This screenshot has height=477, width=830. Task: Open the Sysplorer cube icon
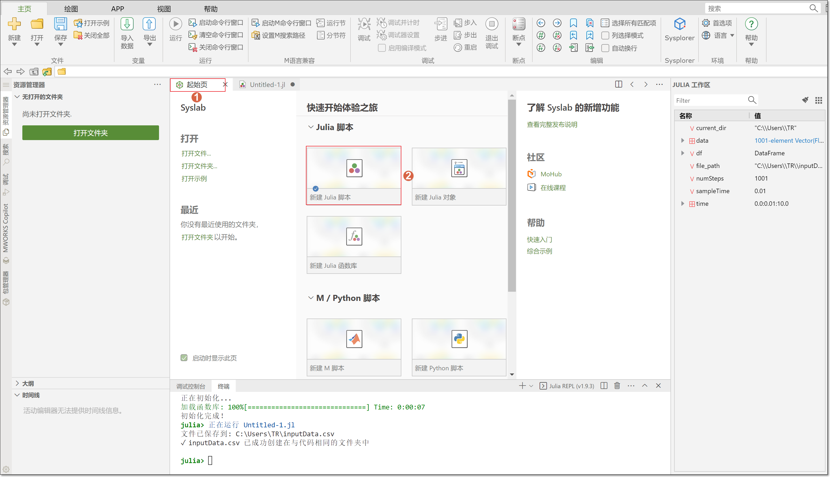[x=679, y=24]
